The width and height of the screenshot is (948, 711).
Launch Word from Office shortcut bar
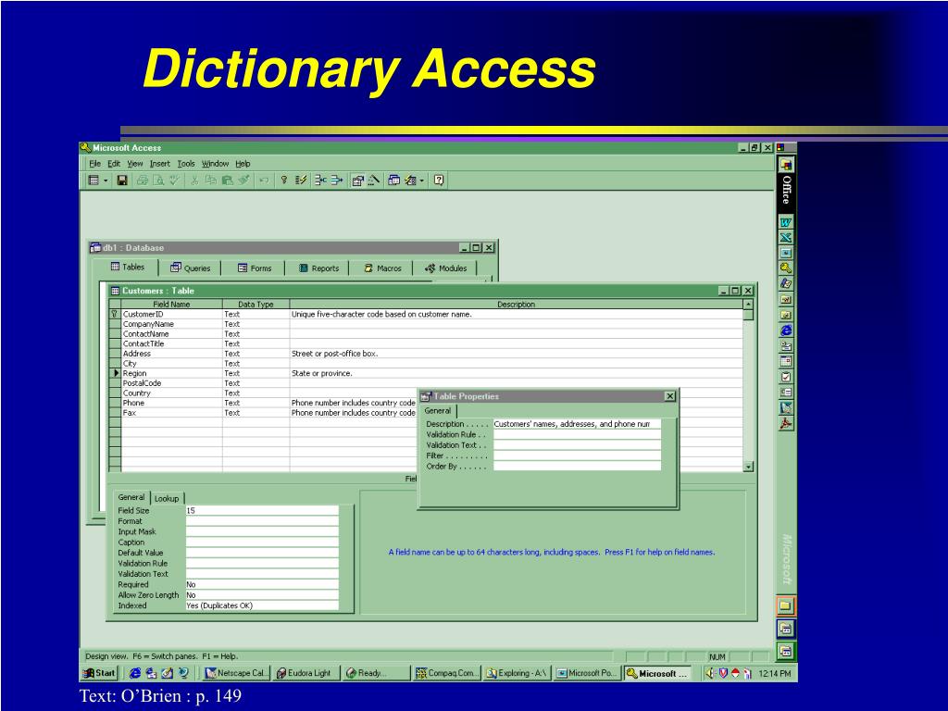tap(785, 222)
